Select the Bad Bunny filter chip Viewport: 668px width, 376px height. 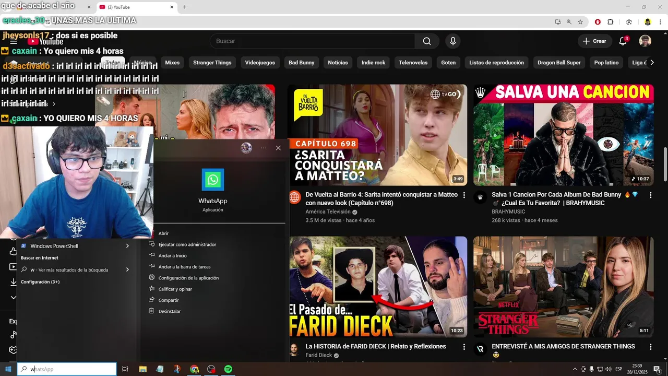click(302, 63)
